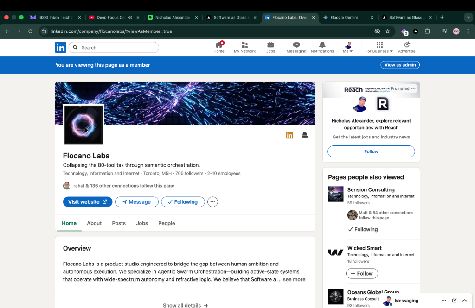Screen dimensions: 475x308
Task: Click the LinkedIn logo home icon
Action: (60, 47)
